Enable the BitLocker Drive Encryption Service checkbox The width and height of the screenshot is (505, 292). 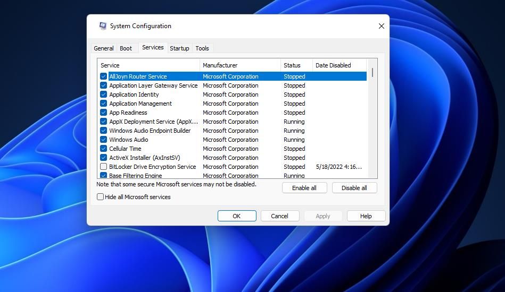pos(104,167)
